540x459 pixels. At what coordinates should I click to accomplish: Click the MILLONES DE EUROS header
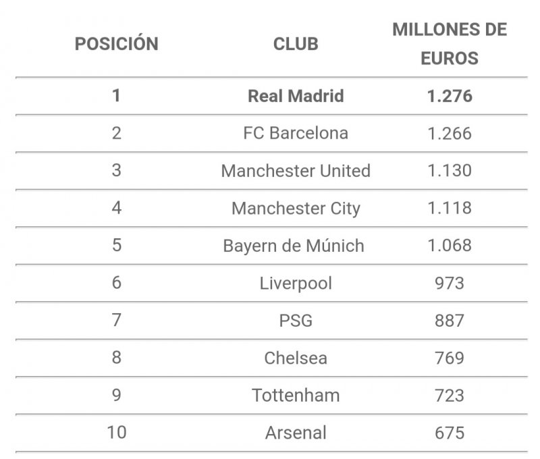pos(450,44)
